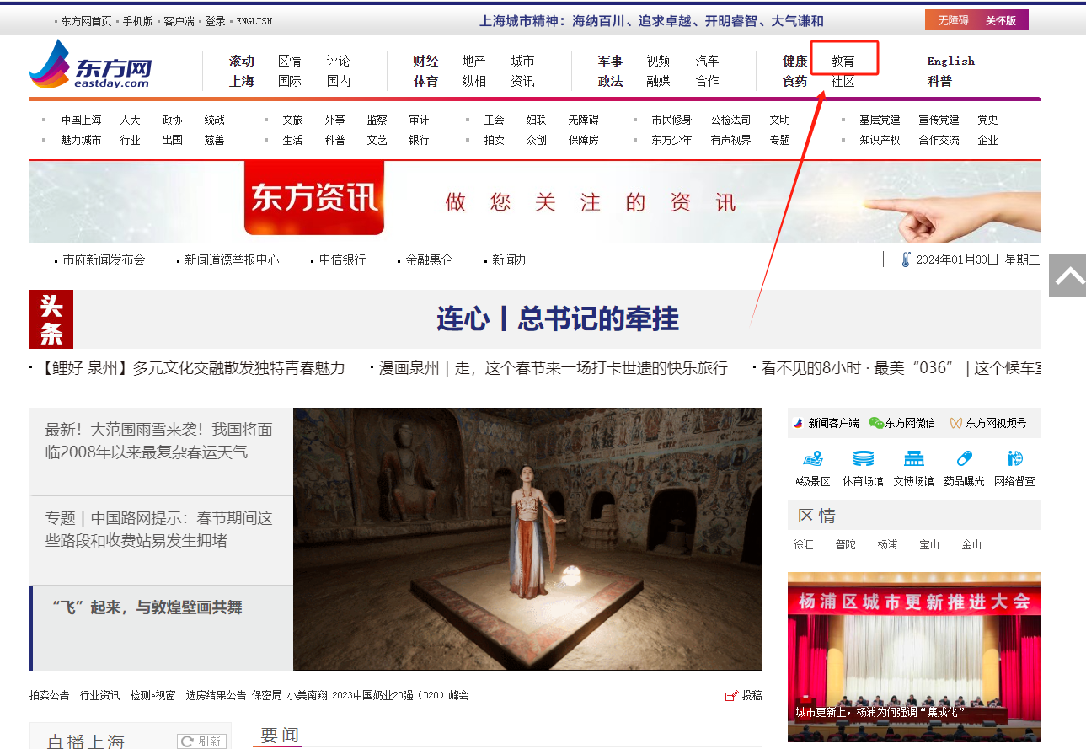Open the 网络督查 icon
The width and height of the screenshot is (1086, 749).
pyautogui.click(x=1014, y=459)
